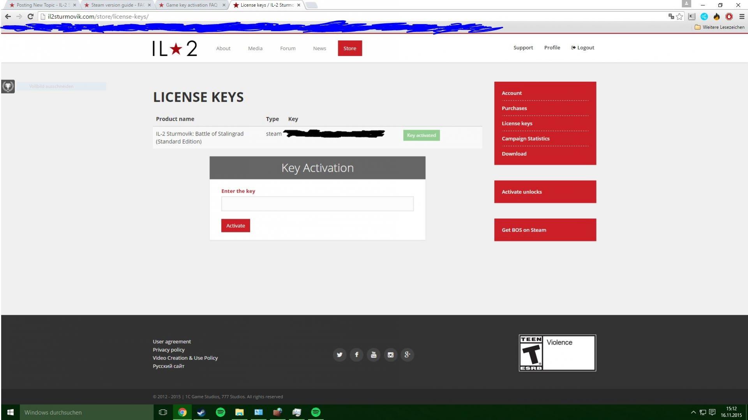Open Download in the red sidebar
The image size is (748, 420).
click(x=514, y=154)
